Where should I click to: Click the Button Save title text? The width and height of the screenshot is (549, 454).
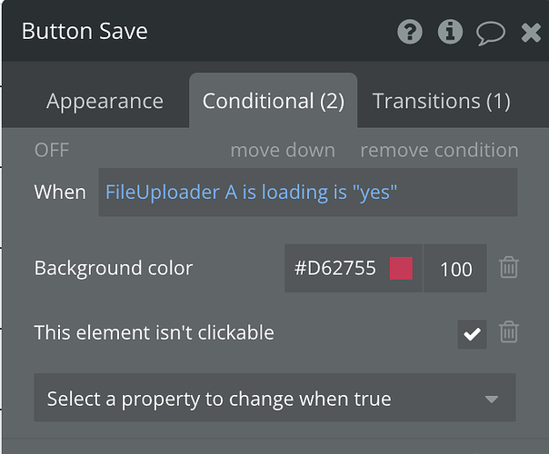[85, 32]
